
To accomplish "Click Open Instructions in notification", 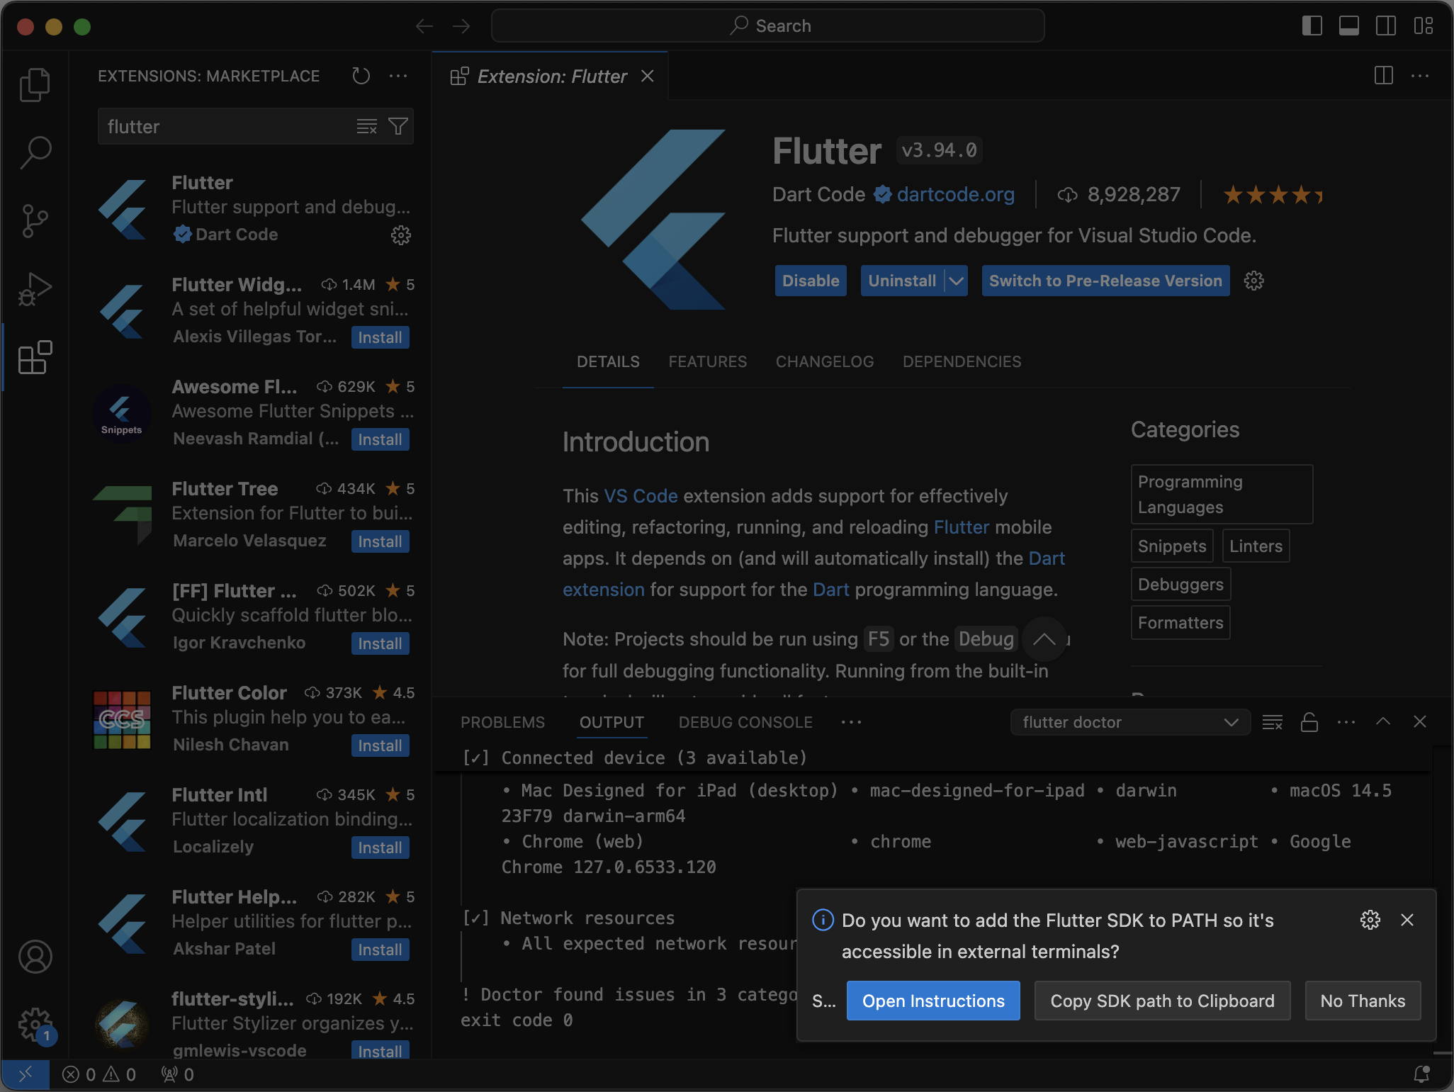I will coord(933,1001).
